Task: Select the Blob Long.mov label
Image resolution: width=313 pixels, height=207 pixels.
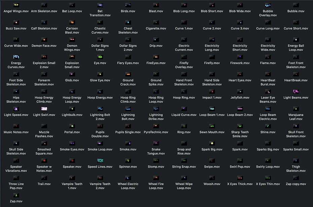Action: tap(184, 11)
